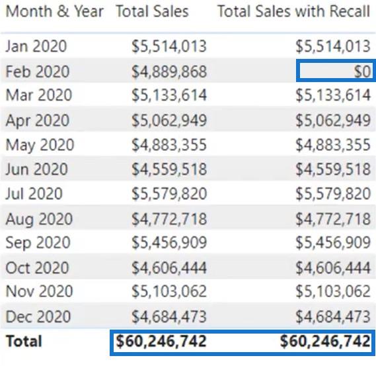Click Sep 2020 recall value $5,456,909
376x366 pixels.
(333, 242)
